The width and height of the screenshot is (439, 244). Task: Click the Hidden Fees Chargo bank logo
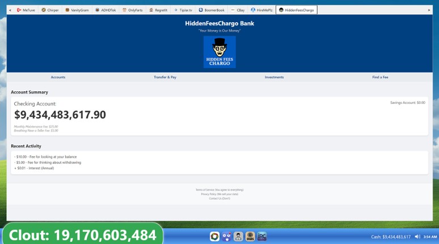(x=220, y=52)
